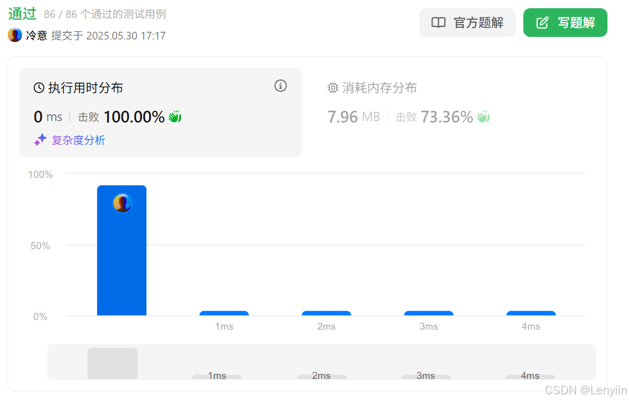The image size is (629, 400).
Task: Click the tall 0ms bar in chart
Action: coord(122,250)
